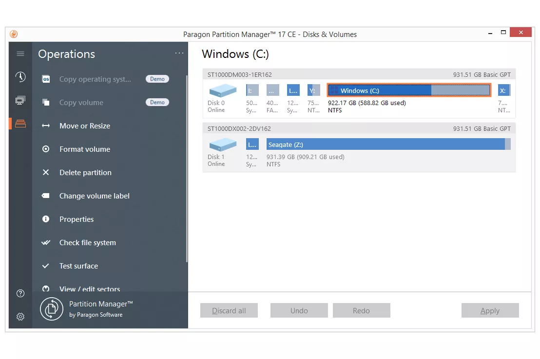Click the Partition Manager round logo
540x359 pixels.
pyautogui.click(x=52, y=309)
